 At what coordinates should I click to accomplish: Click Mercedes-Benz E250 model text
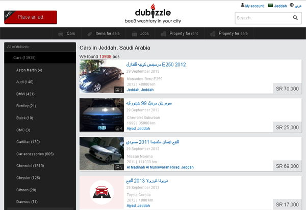pos(145,79)
